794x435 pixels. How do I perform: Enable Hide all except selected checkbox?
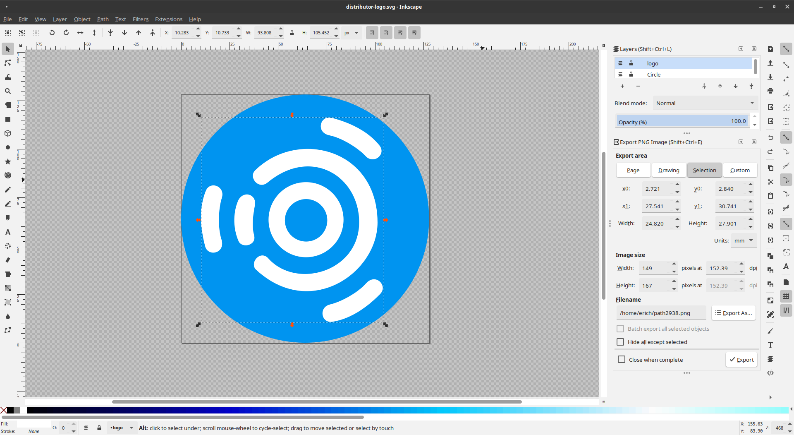tap(620, 342)
